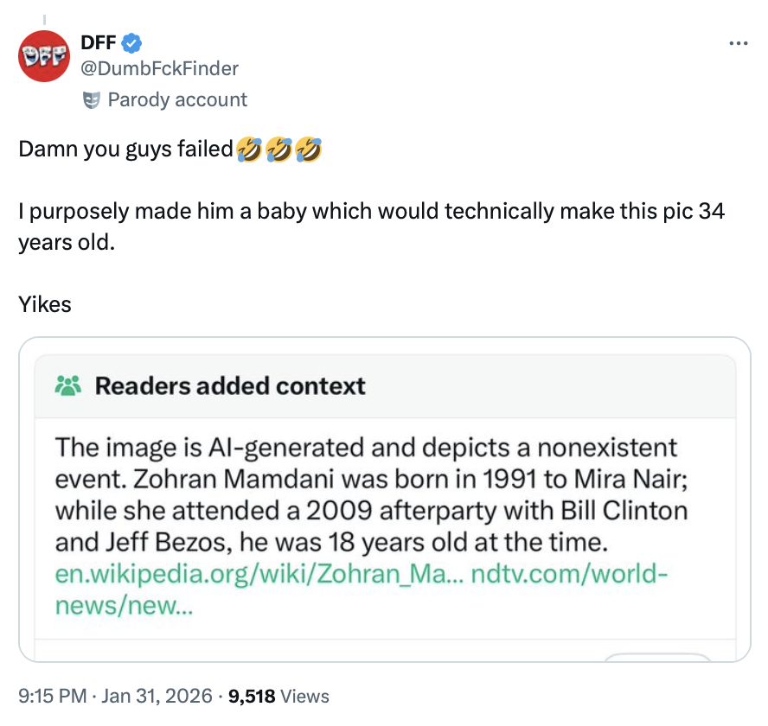This screenshot has width=768, height=726.
Task: Open the @DumbFckFinder handle link
Action: tap(159, 67)
